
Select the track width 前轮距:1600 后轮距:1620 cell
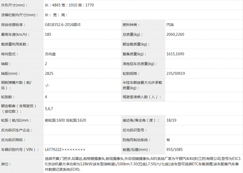click(x=66, y=120)
